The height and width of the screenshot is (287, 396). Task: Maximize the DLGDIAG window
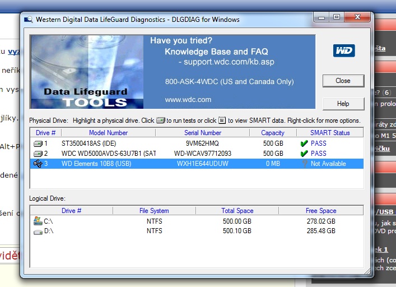click(336, 17)
